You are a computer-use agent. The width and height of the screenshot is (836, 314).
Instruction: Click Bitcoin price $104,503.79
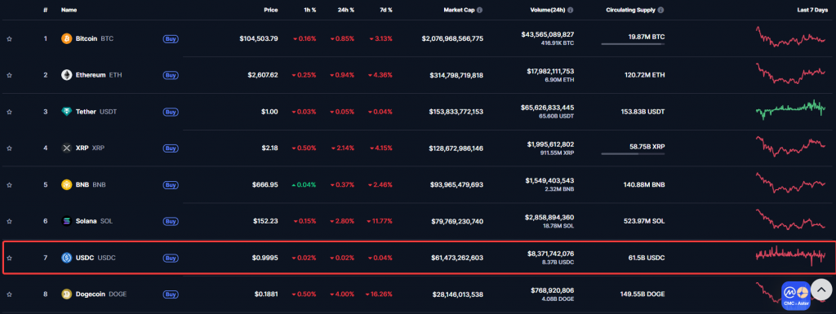tap(259, 39)
